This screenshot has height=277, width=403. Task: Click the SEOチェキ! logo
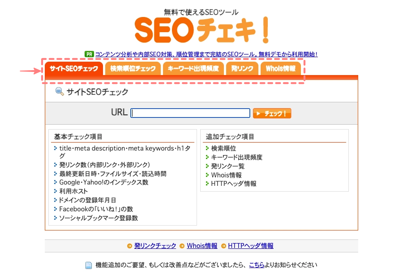coord(202,30)
